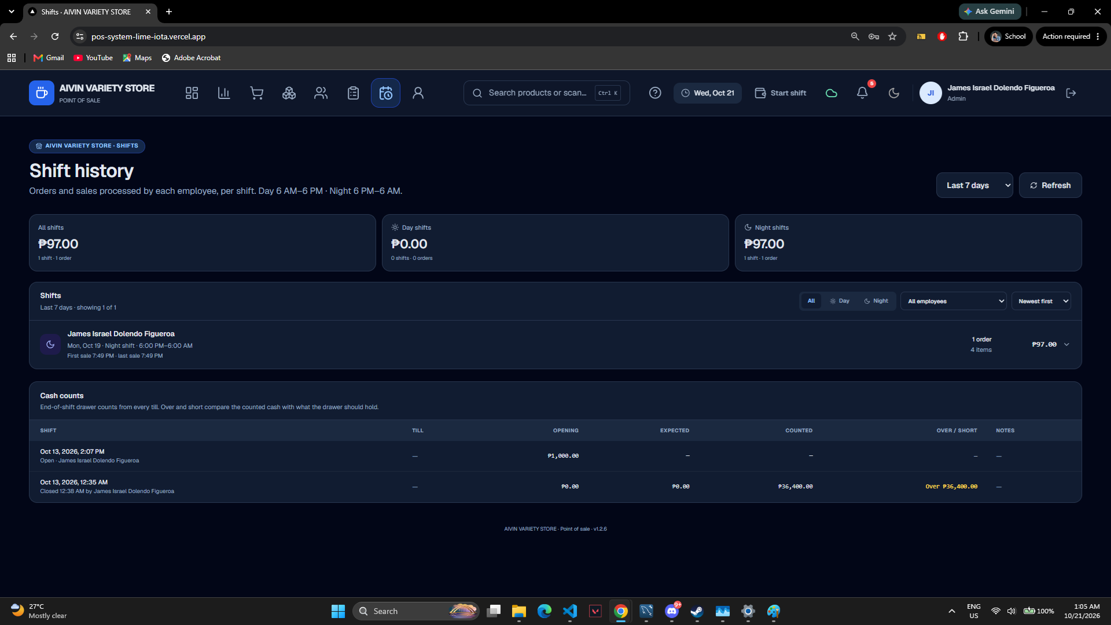1111x625 pixels.
Task: Click the Refresh button
Action: tap(1050, 185)
